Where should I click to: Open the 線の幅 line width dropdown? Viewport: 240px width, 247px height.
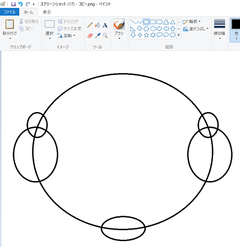click(x=220, y=29)
